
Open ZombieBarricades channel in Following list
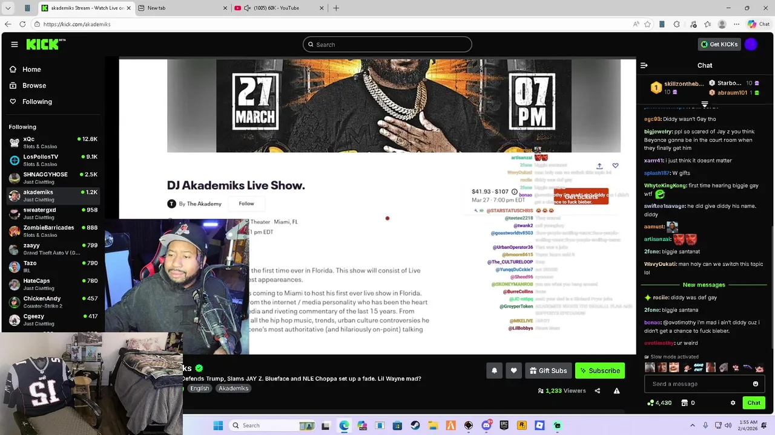pyautogui.click(x=53, y=231)
